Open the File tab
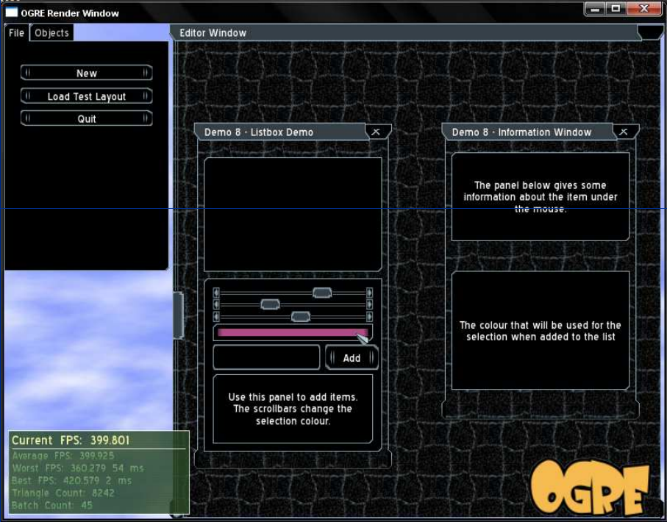Screen dimensions: 667x522 coord(17,33)
